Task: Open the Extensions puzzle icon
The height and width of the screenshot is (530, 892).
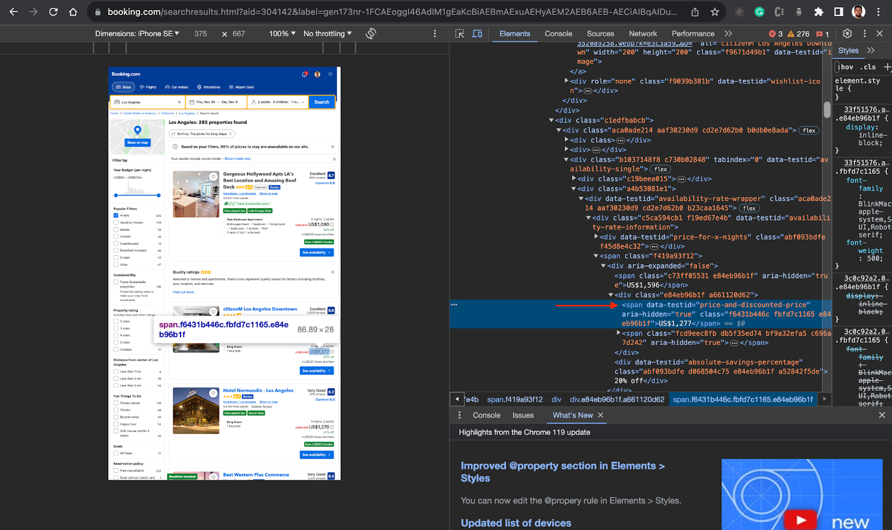Action: [x=818, y=12]
